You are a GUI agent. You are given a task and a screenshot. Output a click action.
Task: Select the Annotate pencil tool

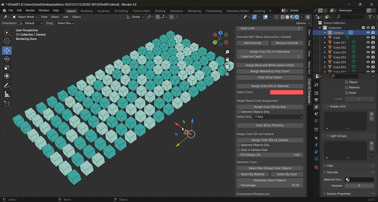tap(7, 86)
